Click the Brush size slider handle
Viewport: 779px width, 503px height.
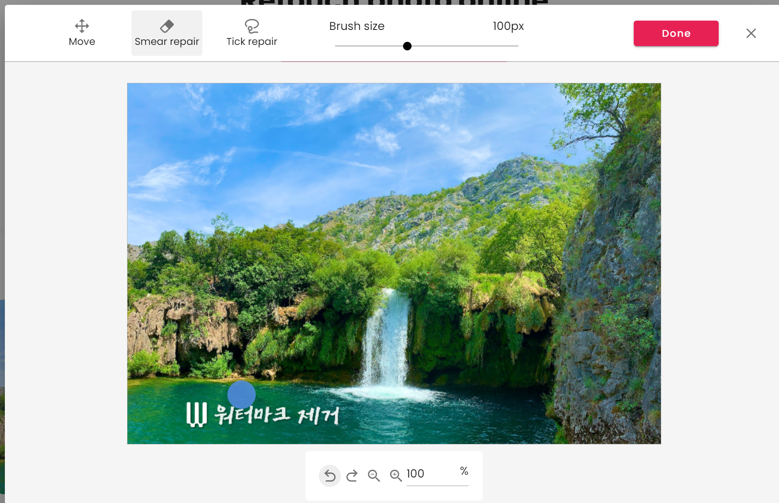[x=407, y=46]
